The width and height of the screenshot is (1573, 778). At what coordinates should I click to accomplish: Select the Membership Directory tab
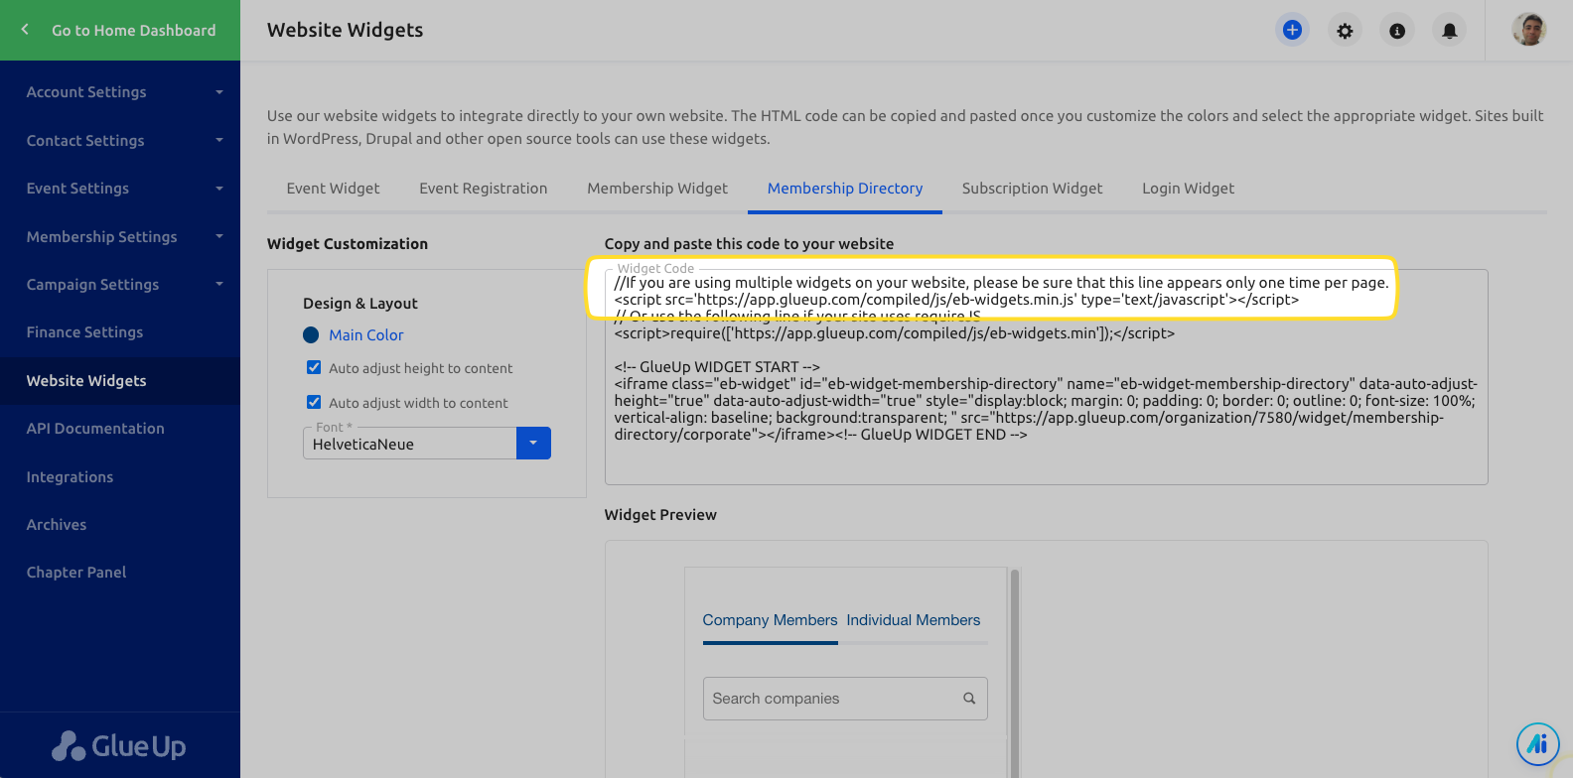pos(845,189)
